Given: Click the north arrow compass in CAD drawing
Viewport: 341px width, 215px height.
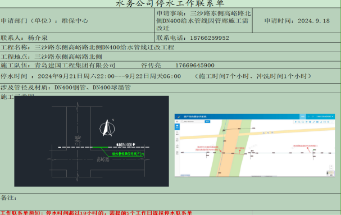Looking at the screenshot, I should pos(107,128).
